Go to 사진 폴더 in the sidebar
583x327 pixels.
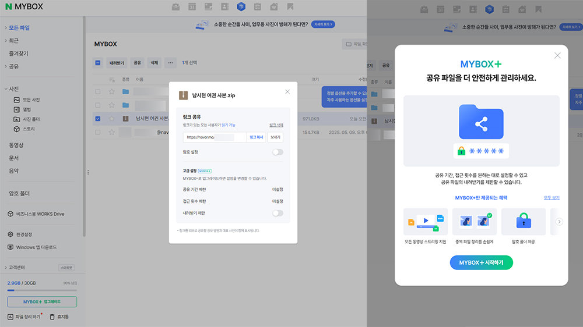coord(31,119)
